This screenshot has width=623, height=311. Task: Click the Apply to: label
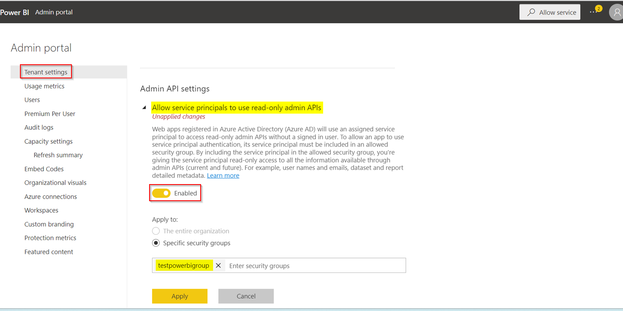[x=165, y=220]
